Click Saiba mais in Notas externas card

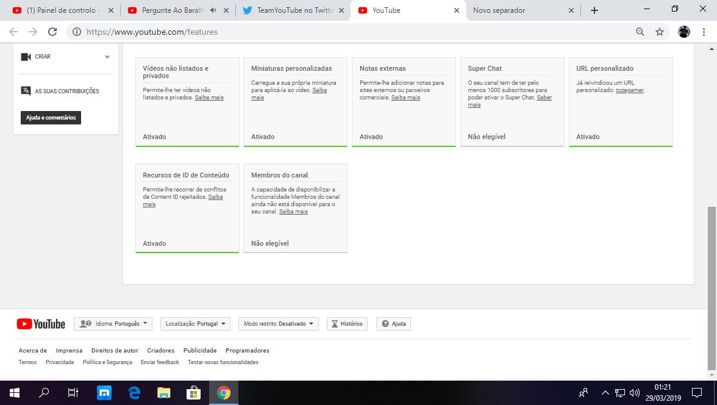(x=405, y=98)
